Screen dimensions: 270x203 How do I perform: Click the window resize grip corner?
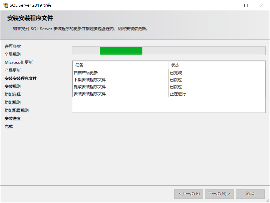pyautogui.click(x=268, y=201)
